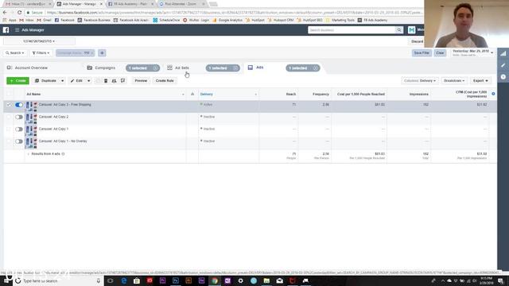Sort by the Delivery column header

point(207,94)
